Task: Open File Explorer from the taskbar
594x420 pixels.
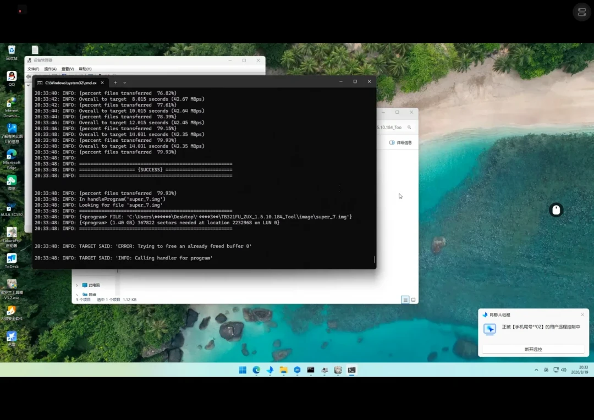Action: click(x=284, y=370)
